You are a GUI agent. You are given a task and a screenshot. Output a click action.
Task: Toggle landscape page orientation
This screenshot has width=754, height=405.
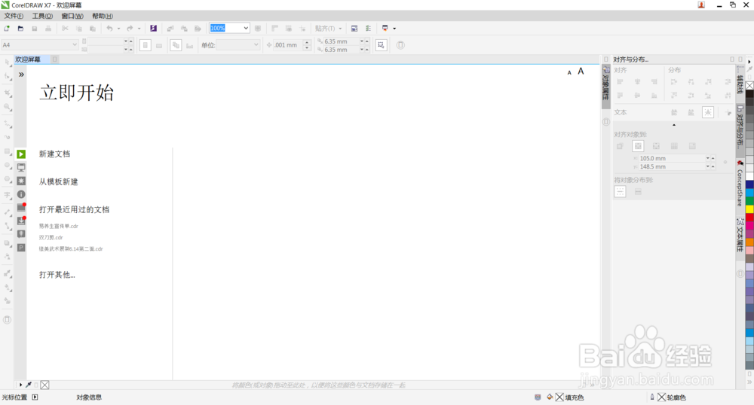[x=159, y=46]
